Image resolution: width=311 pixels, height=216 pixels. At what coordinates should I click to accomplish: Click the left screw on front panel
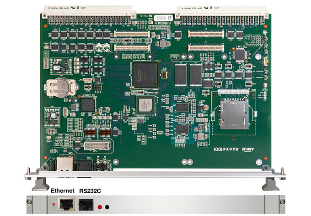[29, 201]
